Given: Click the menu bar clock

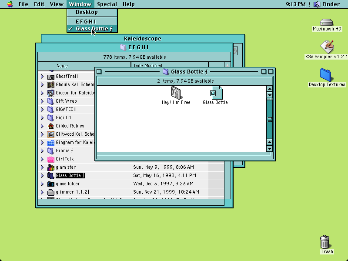Looking at the screenshot, I should (x=296, y=4).
